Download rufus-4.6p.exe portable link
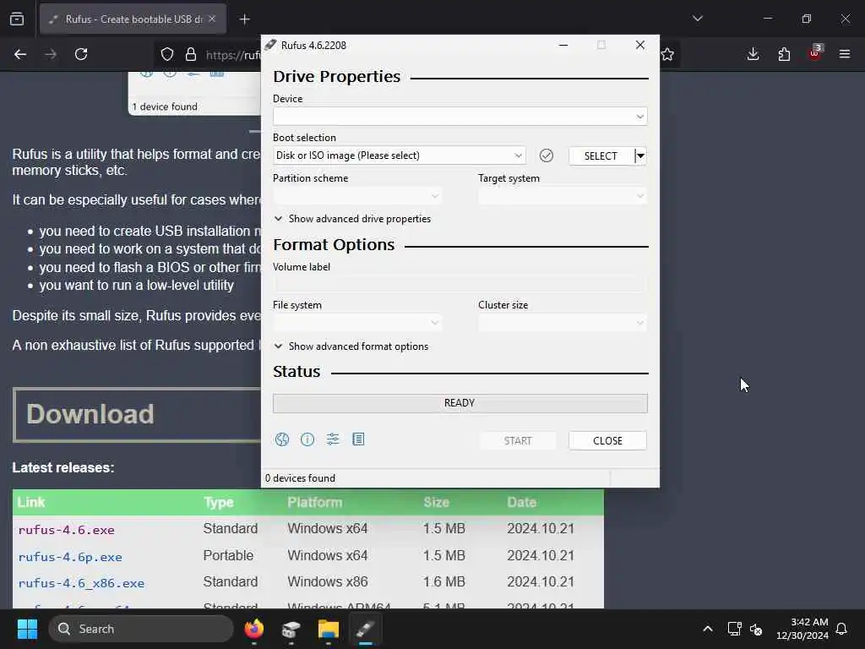 tap(70, 557)
